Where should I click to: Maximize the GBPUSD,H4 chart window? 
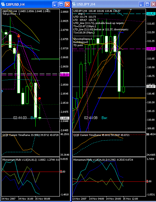(61, 5)
